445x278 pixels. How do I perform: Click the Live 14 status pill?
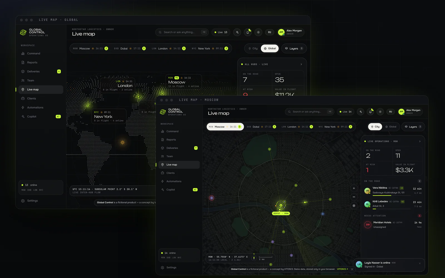tap(345, 112)
